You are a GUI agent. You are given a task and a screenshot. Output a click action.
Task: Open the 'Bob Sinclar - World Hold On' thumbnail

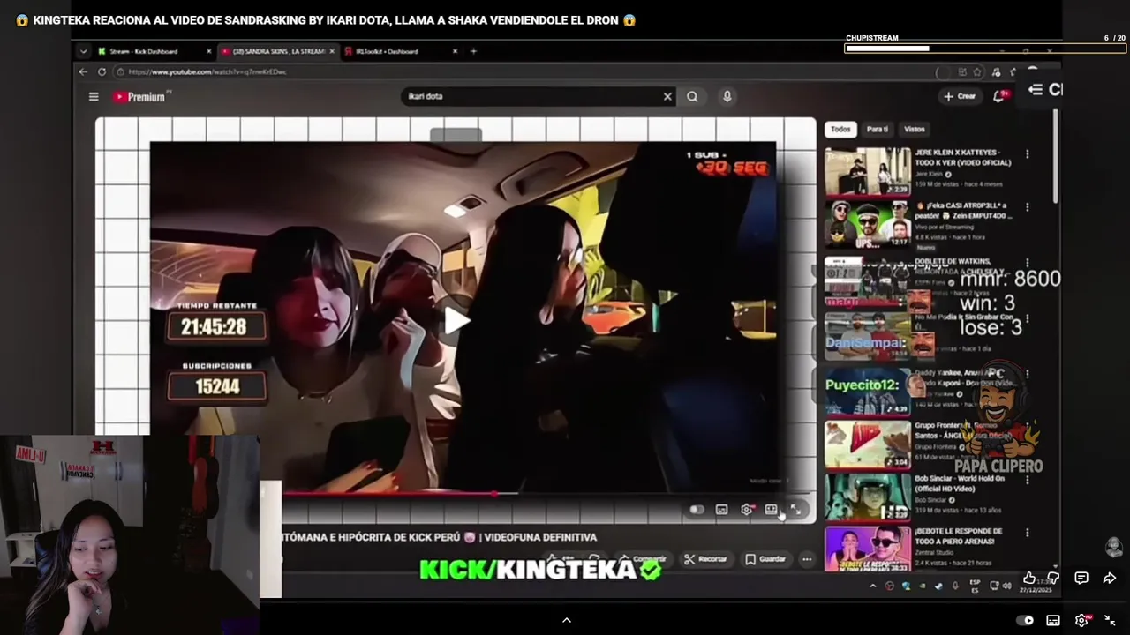point(867,497)
